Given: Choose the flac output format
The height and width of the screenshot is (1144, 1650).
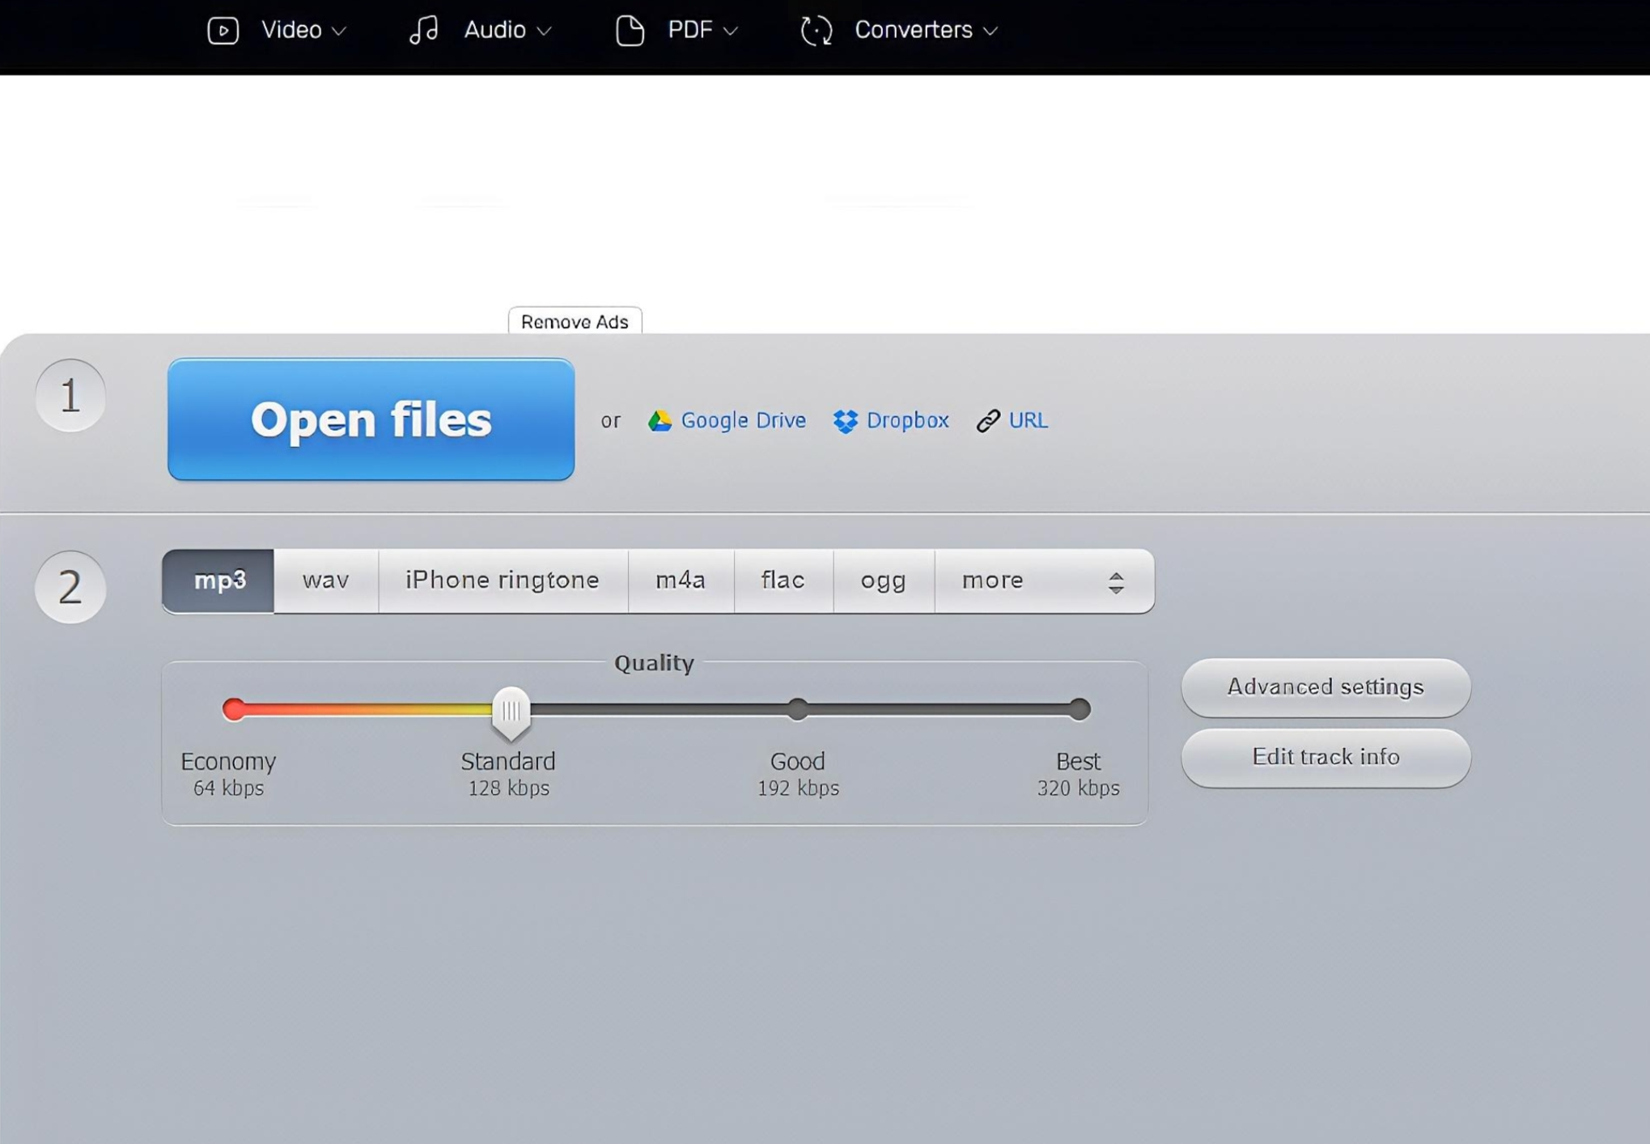Looking at the screenshot, I should tap(783, 581).
